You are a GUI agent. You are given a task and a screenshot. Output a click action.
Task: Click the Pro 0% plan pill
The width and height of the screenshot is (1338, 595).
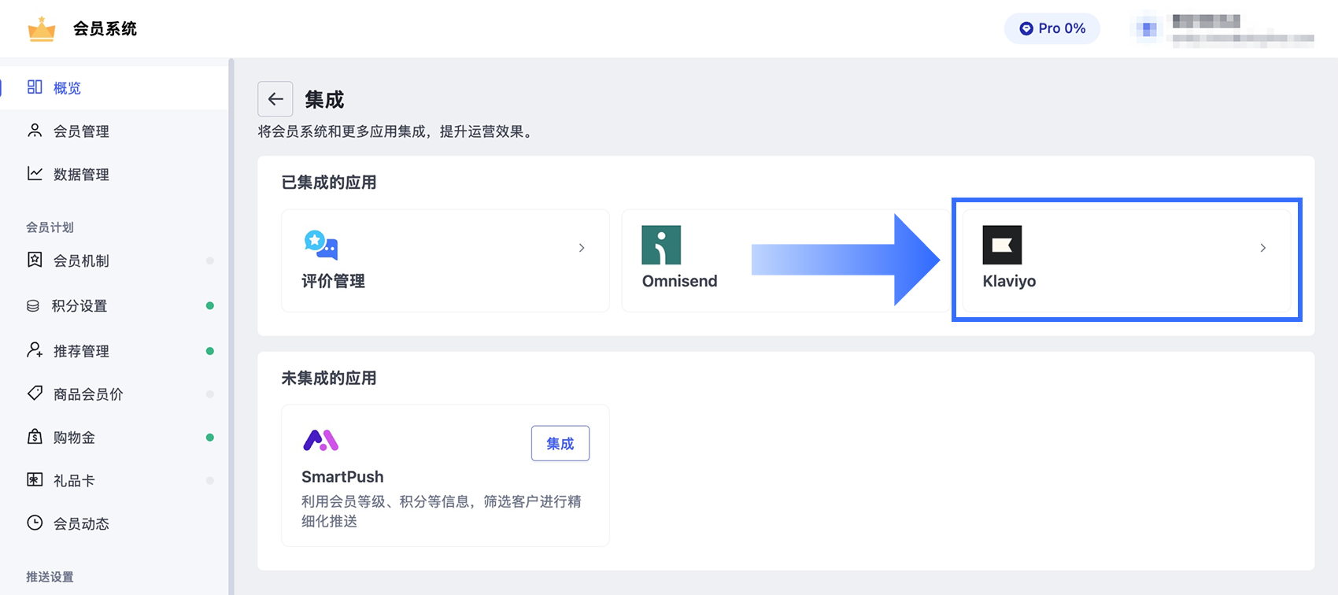coord(1052,28)
